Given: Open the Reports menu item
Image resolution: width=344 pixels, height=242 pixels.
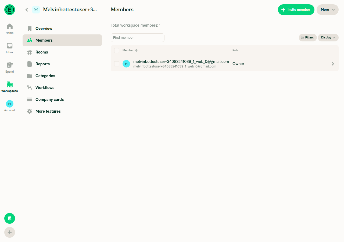Looking at the screenshot, I should tap(62, 64).
